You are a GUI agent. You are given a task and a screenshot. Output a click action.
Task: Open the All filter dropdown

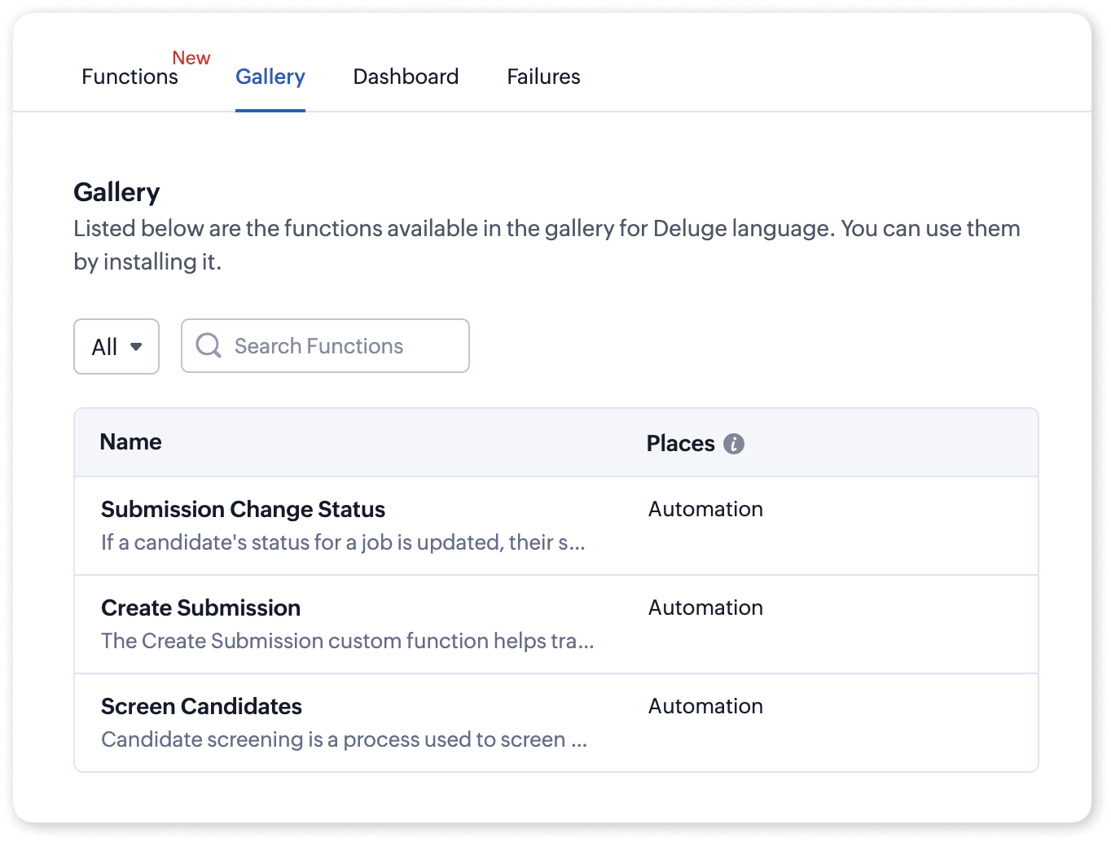pos(116,347)
